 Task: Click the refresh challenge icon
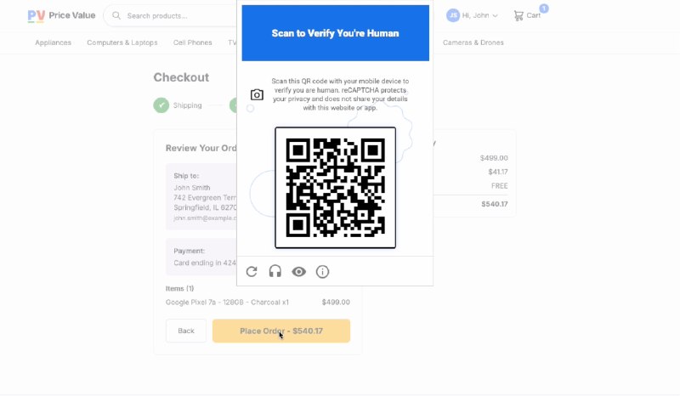pos(252,272)
